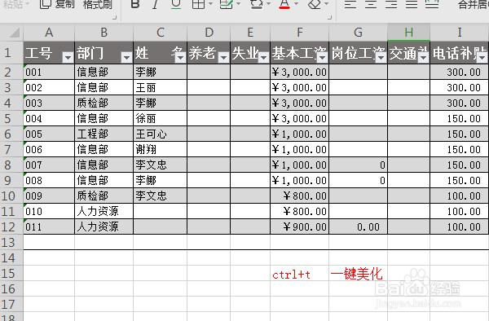Select column A header

[x=49, y=33]
